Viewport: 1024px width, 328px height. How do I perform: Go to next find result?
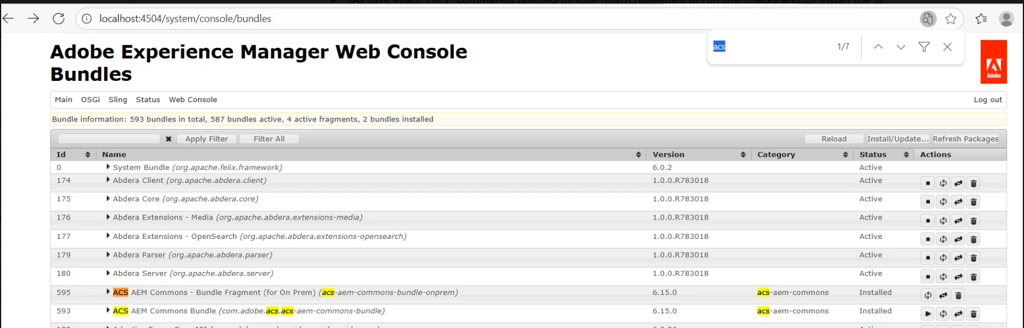pos(900,47)
